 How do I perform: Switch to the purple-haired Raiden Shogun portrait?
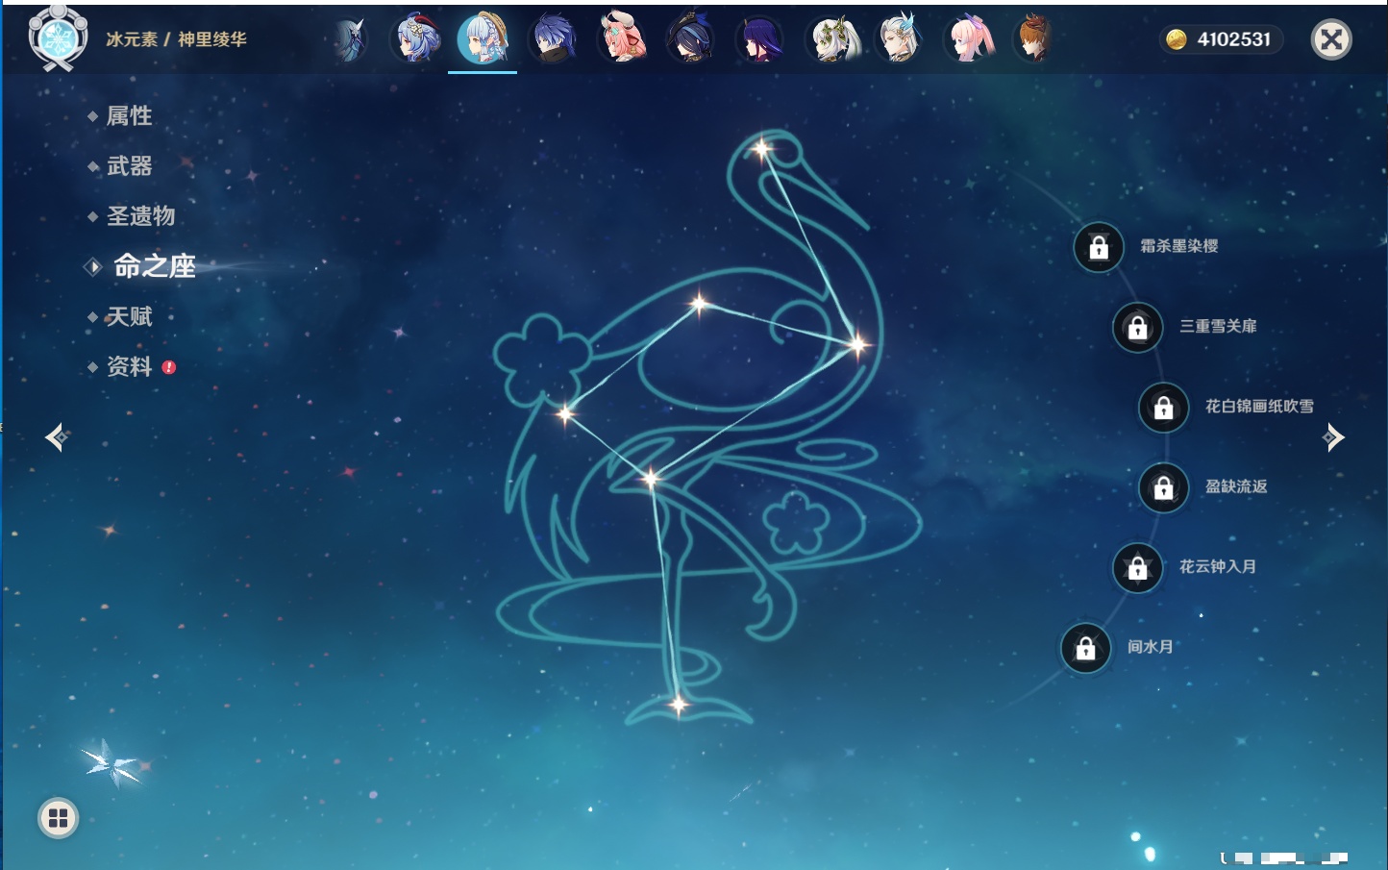759,39
